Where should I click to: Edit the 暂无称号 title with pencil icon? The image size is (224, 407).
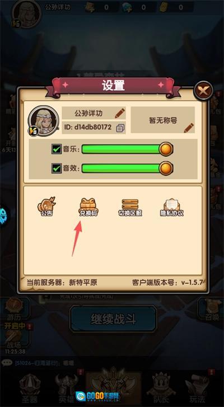coord(189,128)
